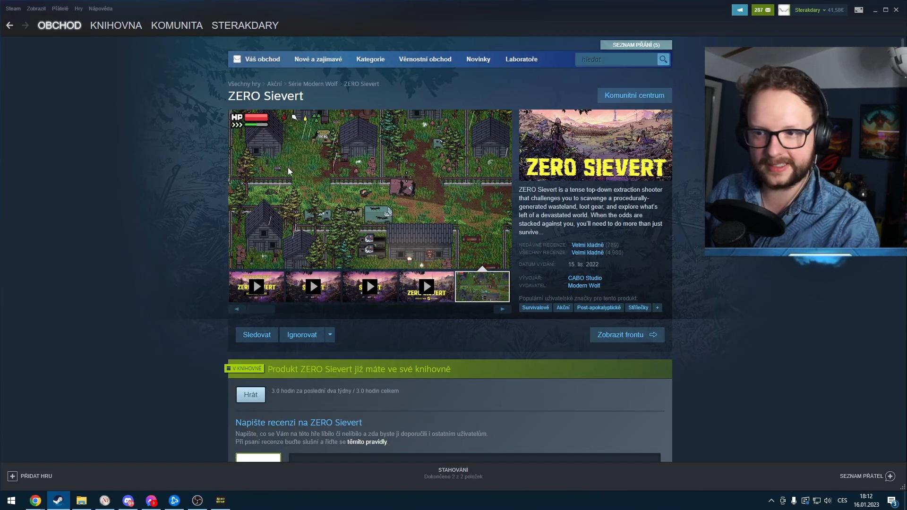Open the Váš obchod store menu
The image size is (907, 510).
click(x=262, y=59)
